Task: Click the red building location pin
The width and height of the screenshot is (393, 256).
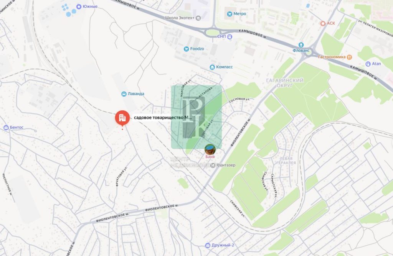Action: (x=122, y=118)
